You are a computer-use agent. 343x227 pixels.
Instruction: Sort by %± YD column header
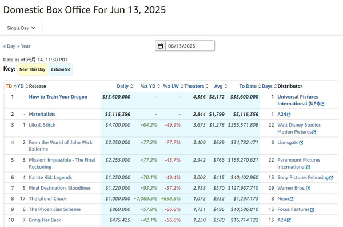coord(148,86)
